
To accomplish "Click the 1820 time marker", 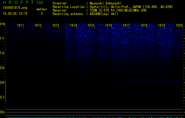I will click(x=179, y=25).
